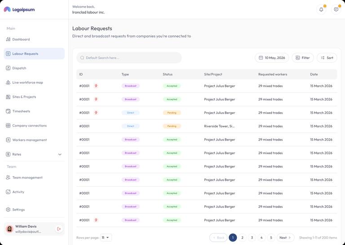Click William Davis profile avatar
Screen dimensions: 345x245
point(9,229)
